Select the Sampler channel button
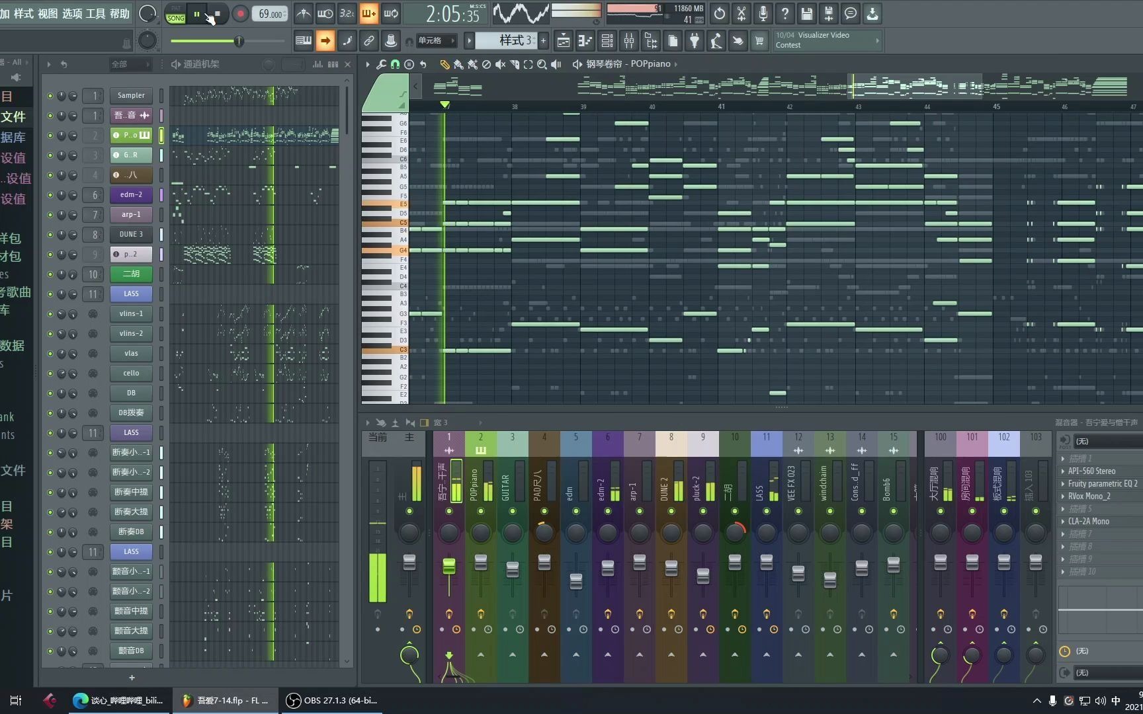The image size is (1143, 714). 131,95
